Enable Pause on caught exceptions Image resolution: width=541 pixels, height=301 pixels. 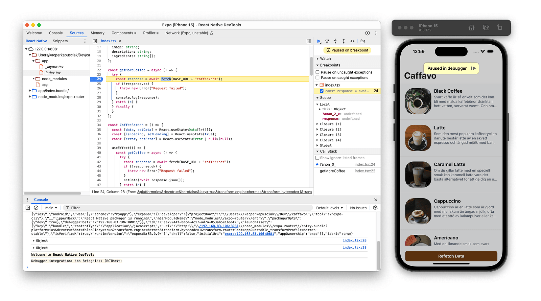(317, 78)
